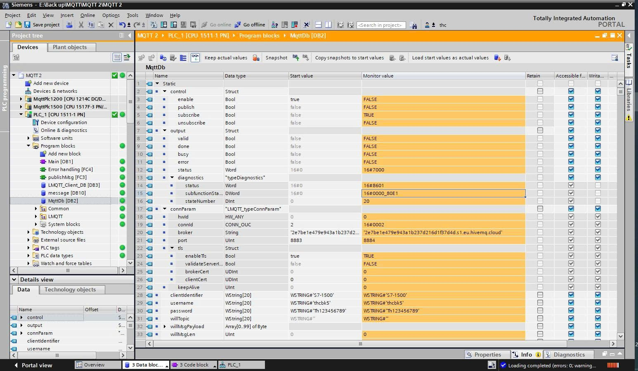Click load start values as actual icon
638x371 pixels.
[497, 58]
